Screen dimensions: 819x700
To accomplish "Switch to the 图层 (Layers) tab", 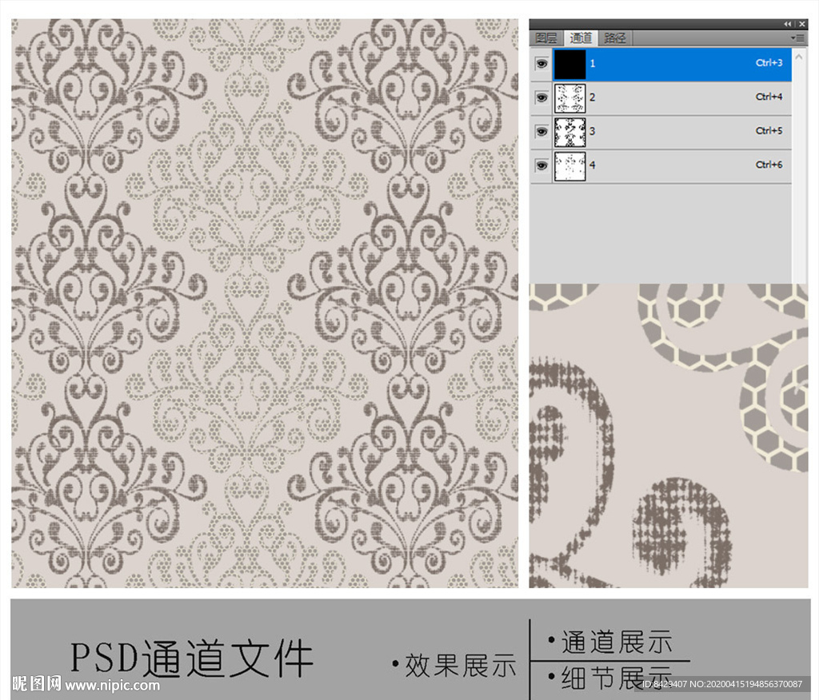I will point(546,38).
